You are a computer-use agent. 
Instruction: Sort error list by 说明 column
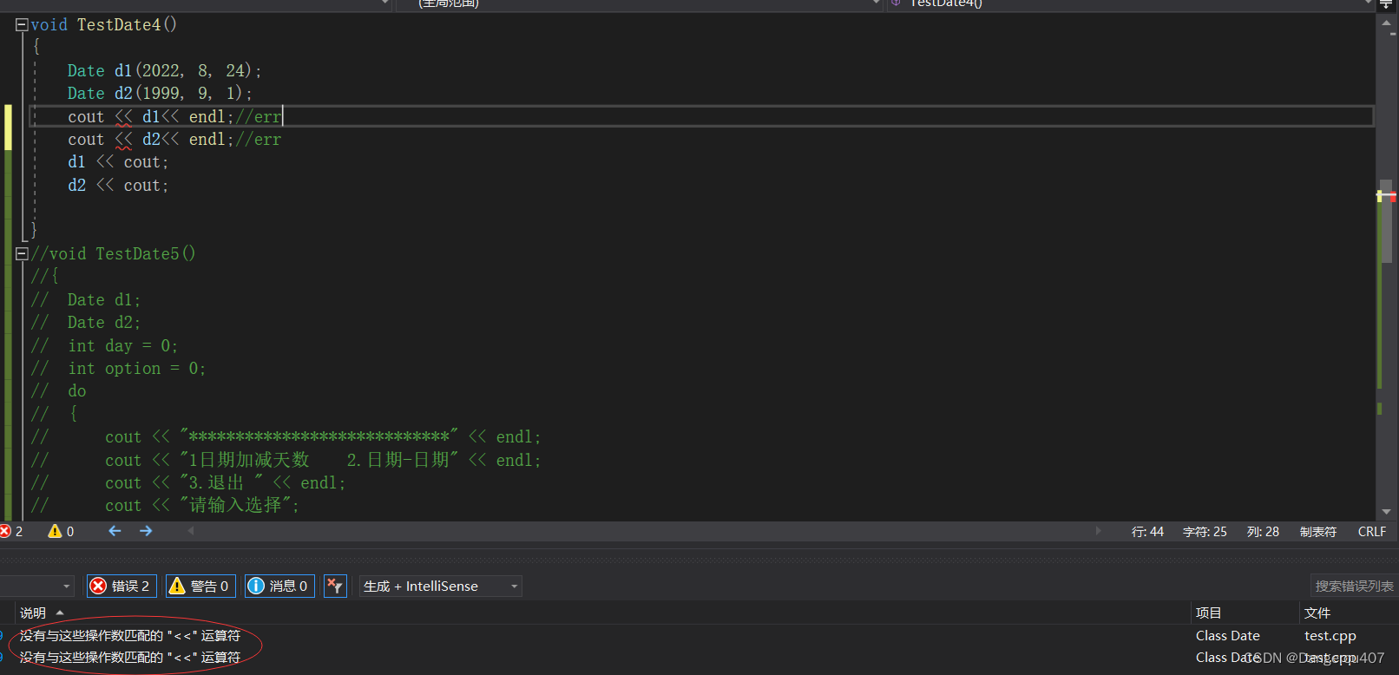33,613
